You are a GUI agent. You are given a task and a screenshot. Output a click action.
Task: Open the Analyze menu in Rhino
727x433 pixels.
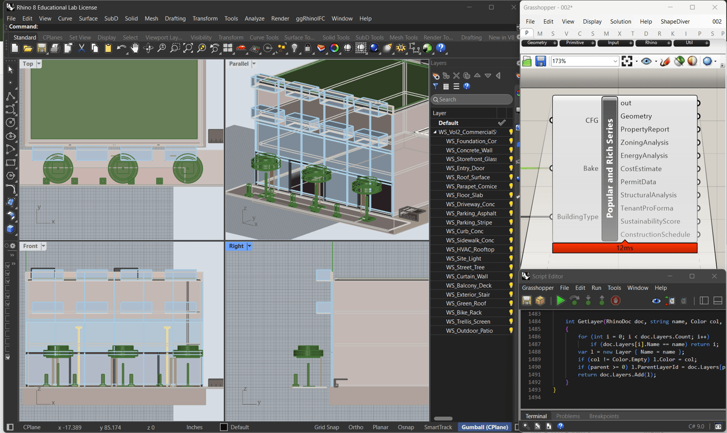254,18
